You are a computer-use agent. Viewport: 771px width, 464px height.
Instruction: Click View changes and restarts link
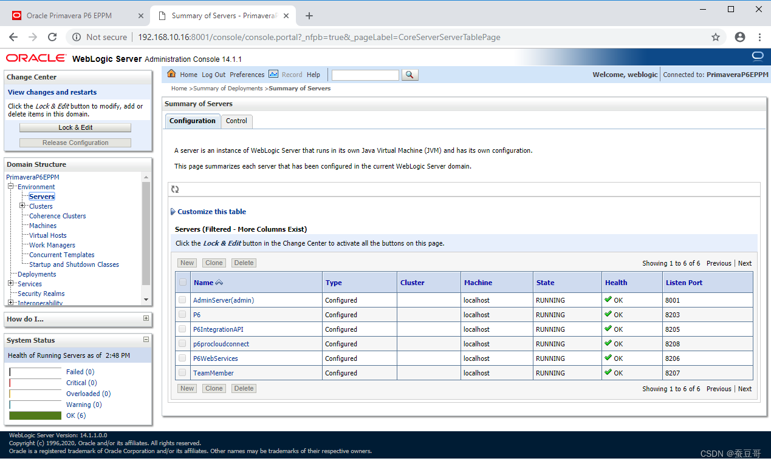click(x=52, y=92)
